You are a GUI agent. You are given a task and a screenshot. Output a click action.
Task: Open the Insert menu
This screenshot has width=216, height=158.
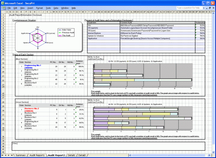(x=30, y=8)
